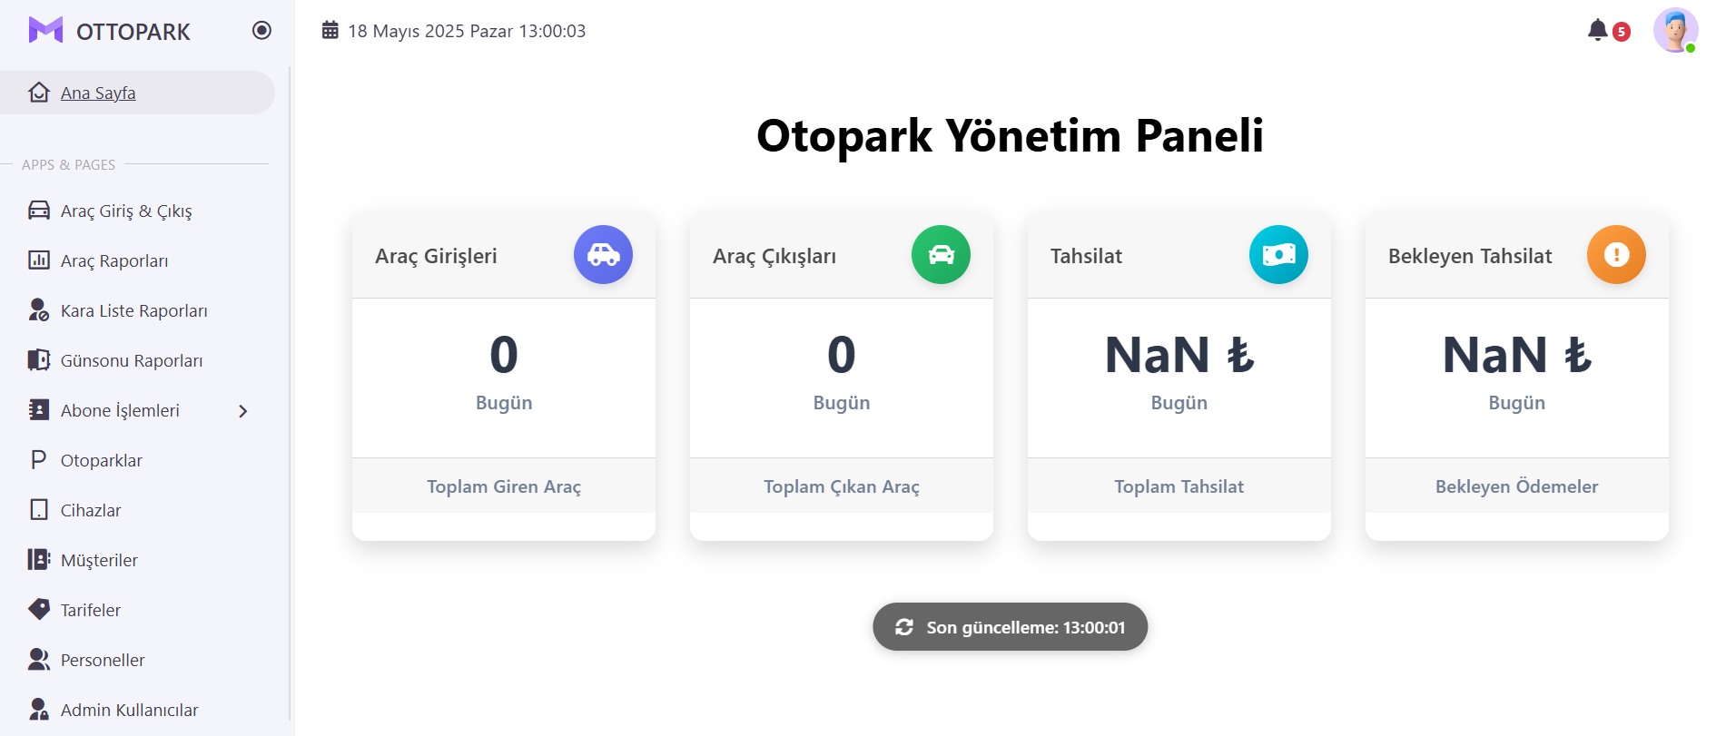Click the calendar icon beside the date
The height and width of the screenshot is (736, 1726).
pos(330,31)
